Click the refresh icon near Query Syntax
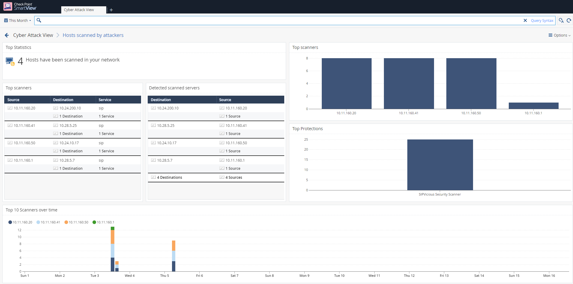573x284 pixels. pyautogui.click(x=569, y=20)
